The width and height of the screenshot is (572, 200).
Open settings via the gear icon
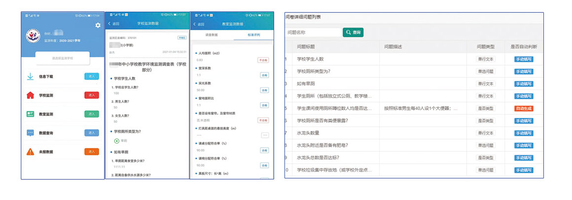[98, 25]
